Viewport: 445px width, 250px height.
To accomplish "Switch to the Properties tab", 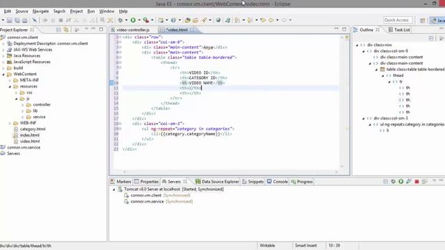I will (x=147, y=182).
